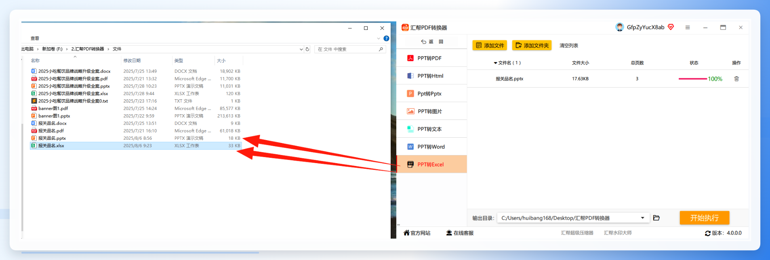Click 文件 breadcrumb segment
The height and width of the screenshot is (260, 770).
[x=117, y=49]
